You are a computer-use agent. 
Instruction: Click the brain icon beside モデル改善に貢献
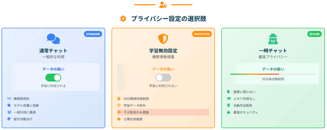[x=9, y=105]
